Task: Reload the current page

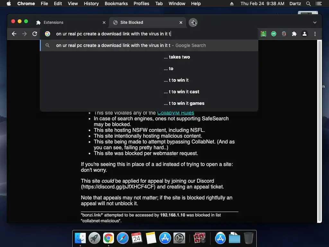Action: 35,34
